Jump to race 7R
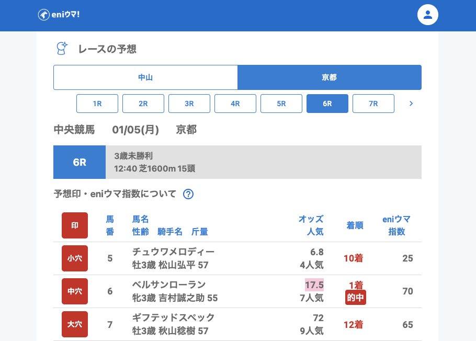 pos(373,104)
